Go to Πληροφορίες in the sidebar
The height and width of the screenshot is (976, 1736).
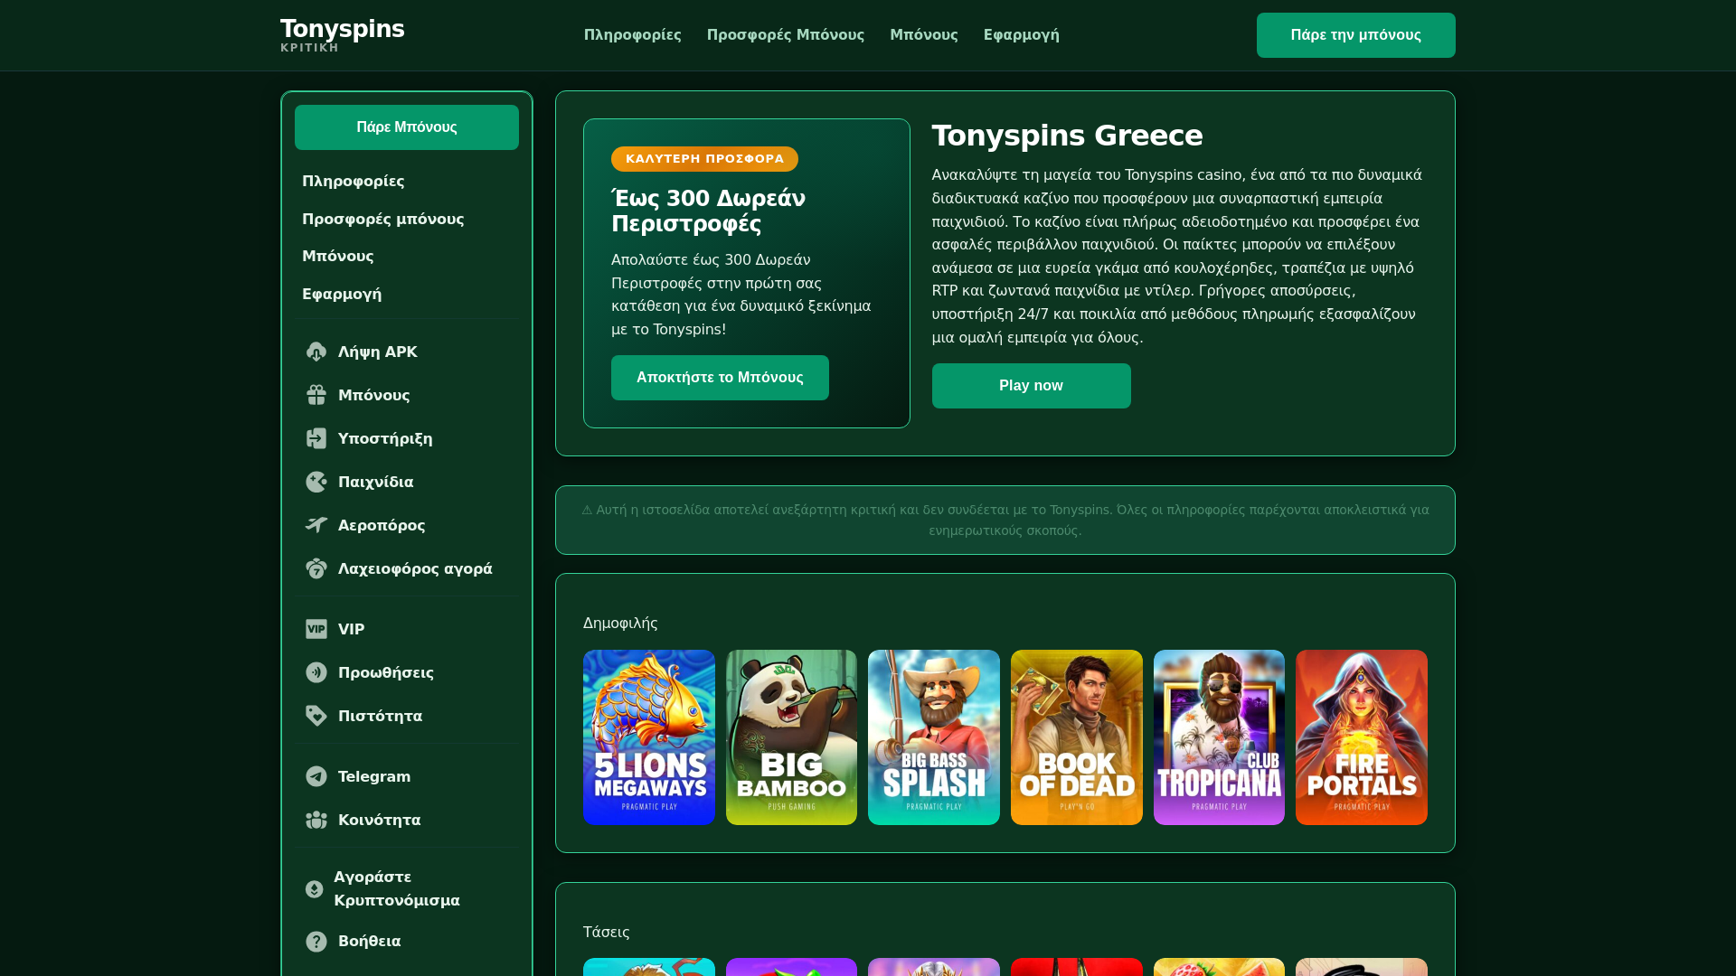tap(354, 182)
